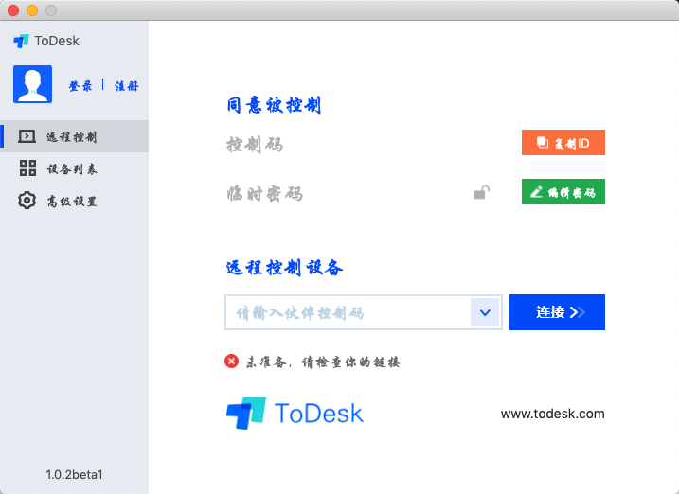Click the device list grid icon
Viewport: 679px width, 494px height.
coord(27,168)
